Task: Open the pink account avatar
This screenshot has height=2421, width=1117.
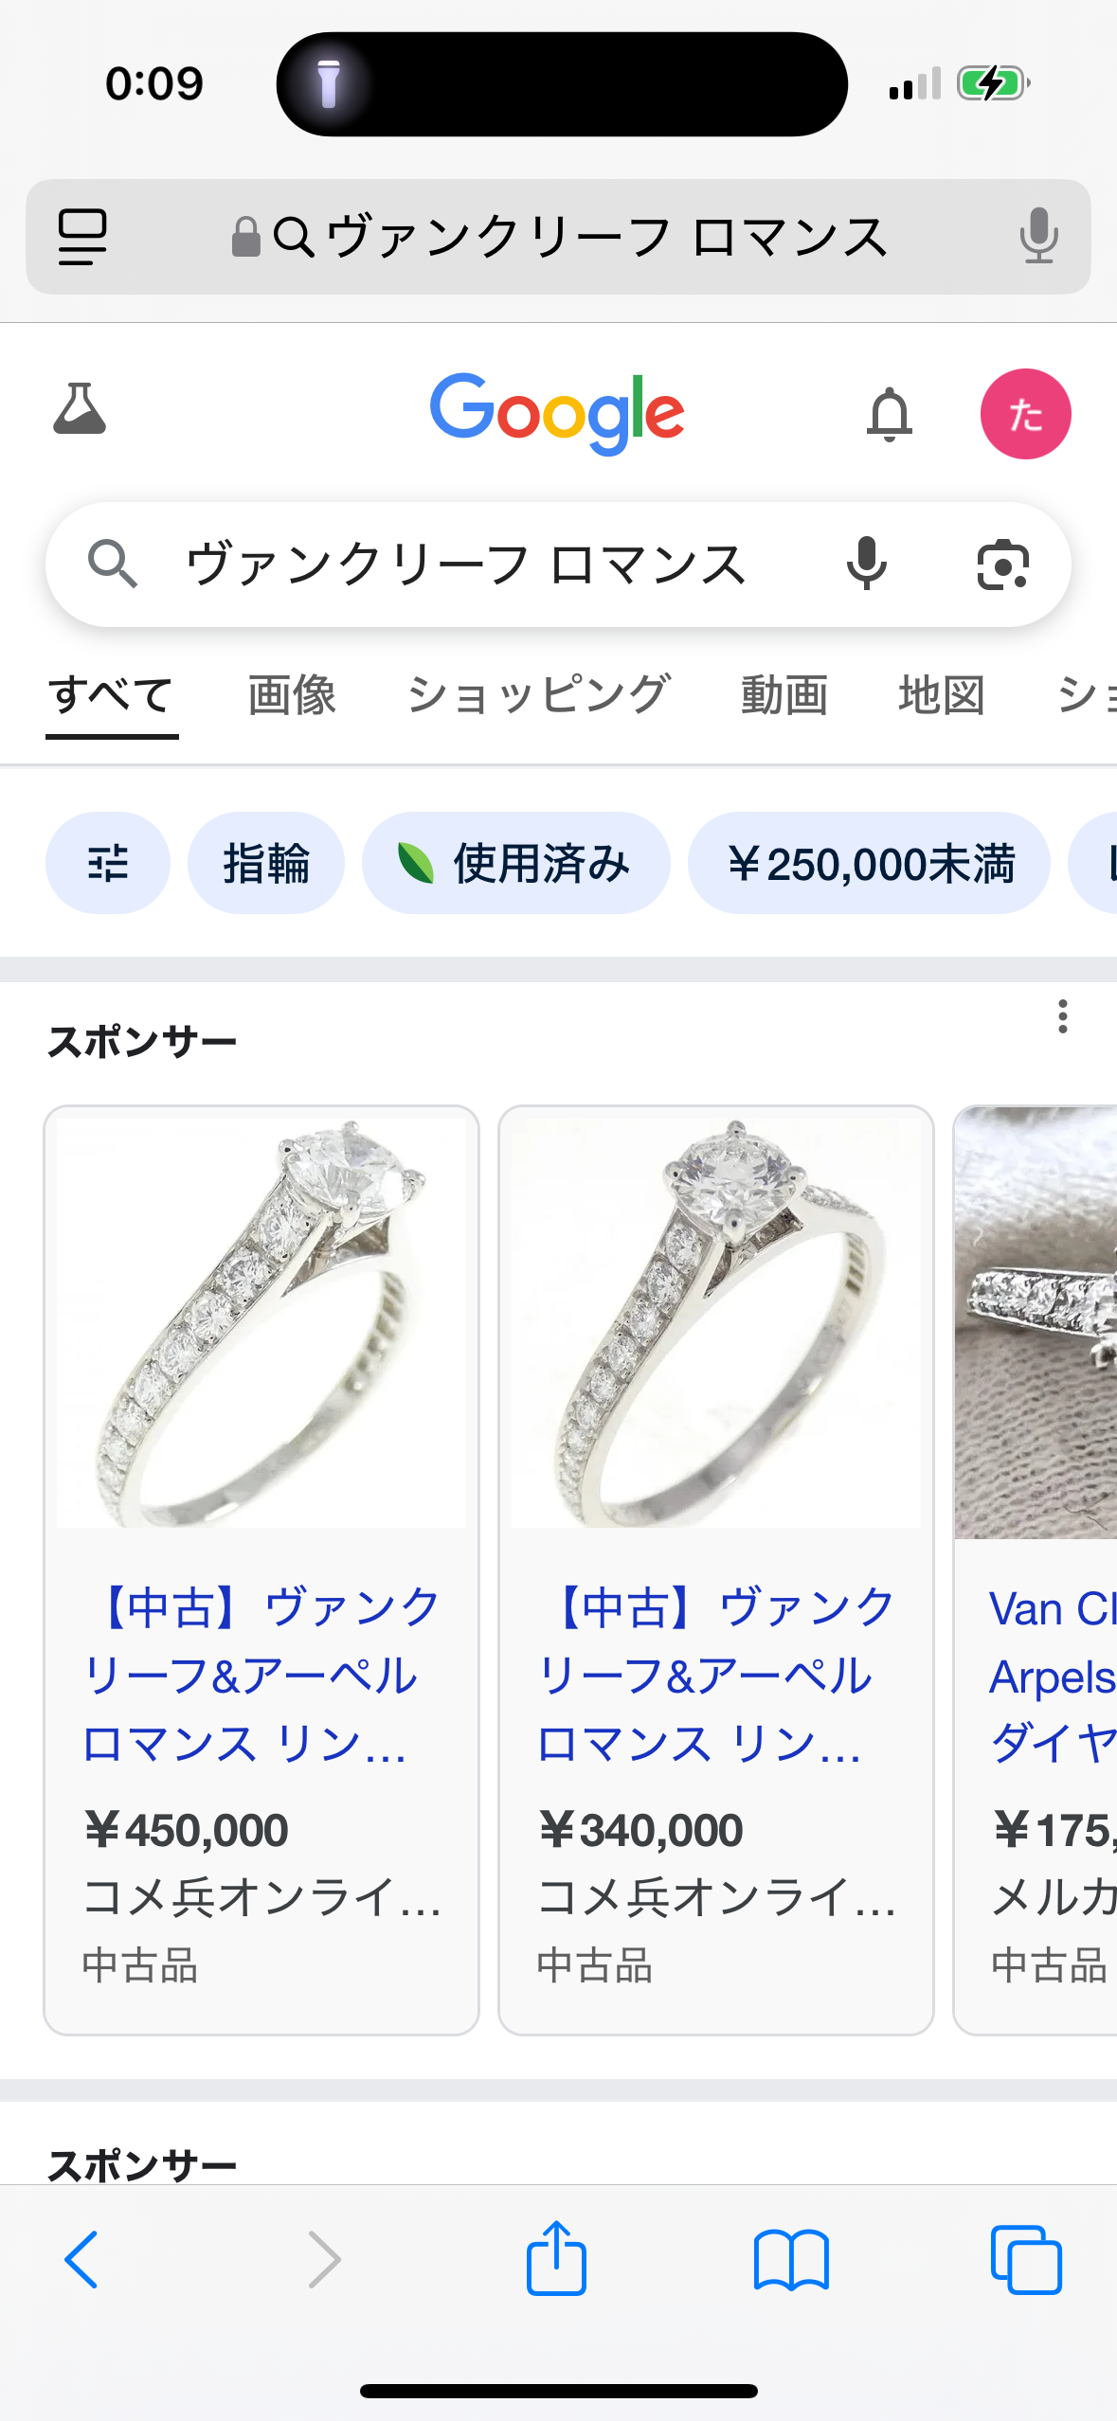Action: 1025,414
